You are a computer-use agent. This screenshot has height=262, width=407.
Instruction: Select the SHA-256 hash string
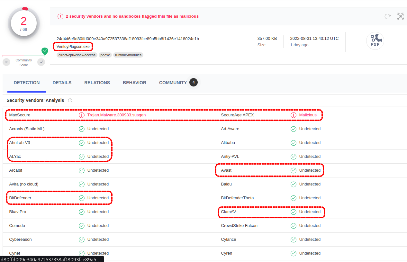[128, 39]
